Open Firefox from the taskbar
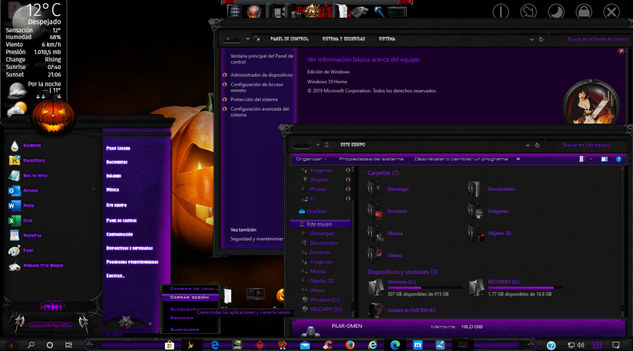 click(x=350, y=345)
